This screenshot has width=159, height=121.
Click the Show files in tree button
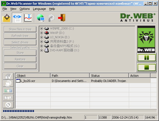(20, 29)
